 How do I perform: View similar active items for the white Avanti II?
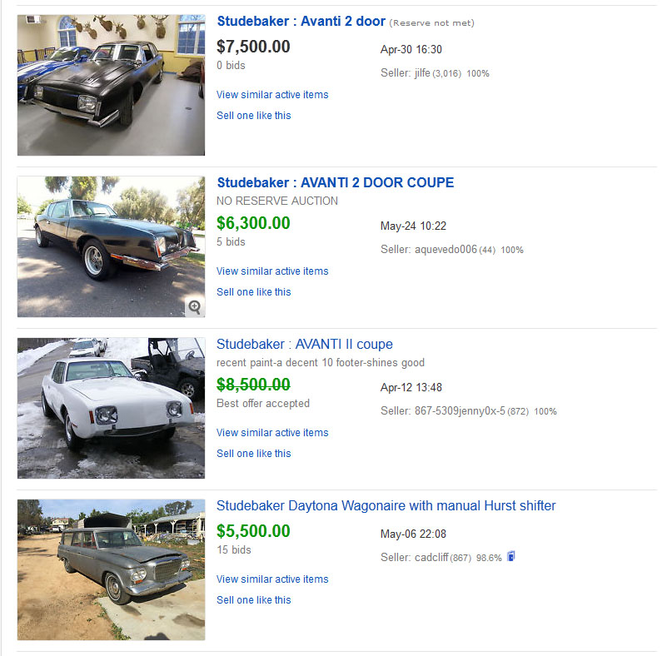pyautogui.click(x=272, y=433)
